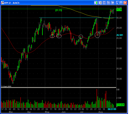This screenshot has width=134, height=114.
Task: Click the cyan 26.581 value label
Action: point(120,35)
